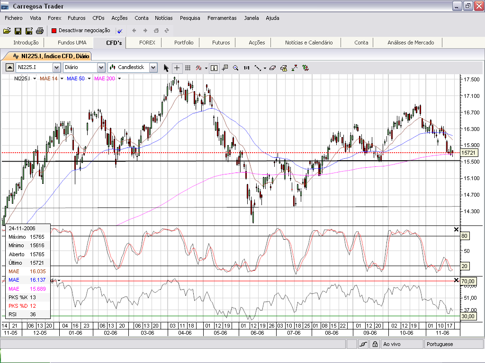Open the MAE 200 indicator menu arrow

119,78
